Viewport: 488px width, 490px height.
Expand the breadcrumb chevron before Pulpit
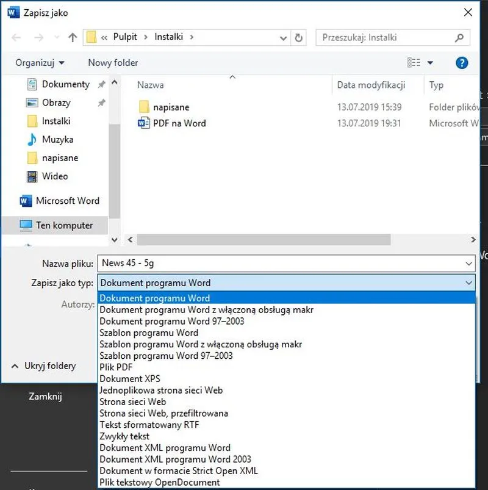point(106,37)
